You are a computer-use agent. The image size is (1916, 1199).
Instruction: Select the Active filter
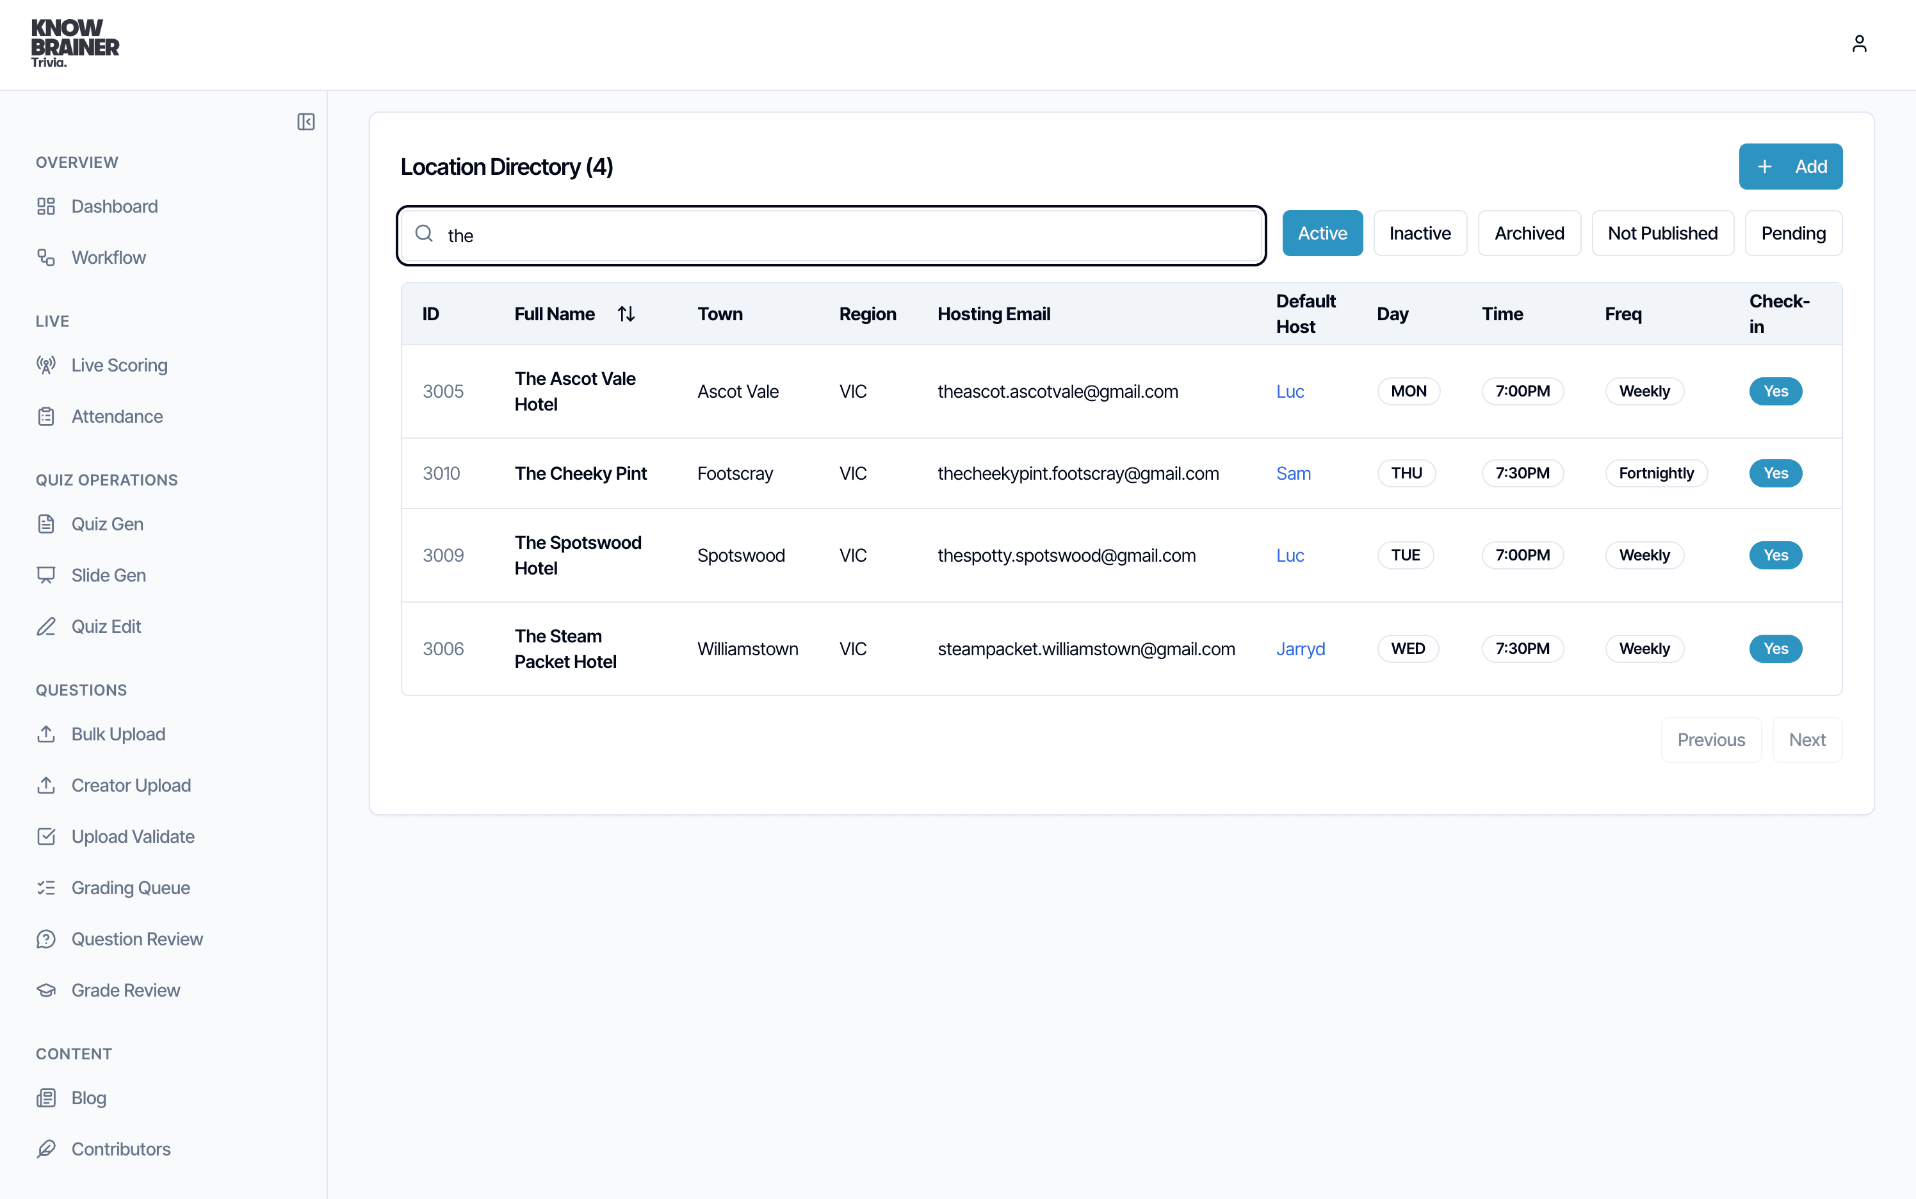[1322, 233]
